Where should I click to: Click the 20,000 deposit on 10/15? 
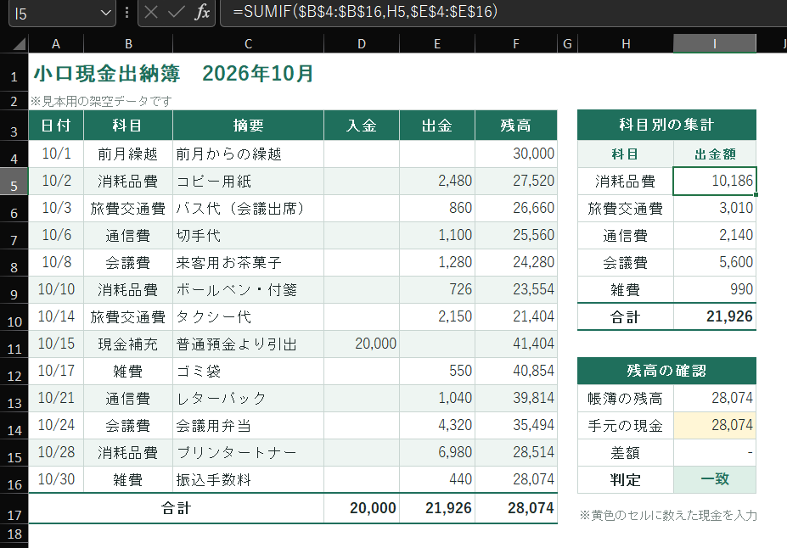pyautogui.click(x=362, y=344)
